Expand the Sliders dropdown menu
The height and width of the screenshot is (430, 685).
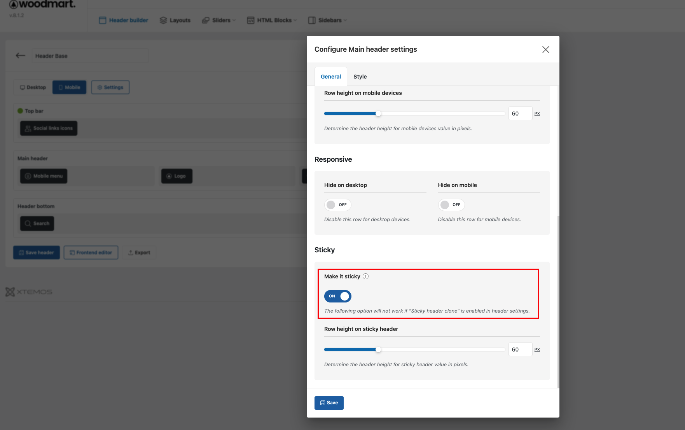219,20
